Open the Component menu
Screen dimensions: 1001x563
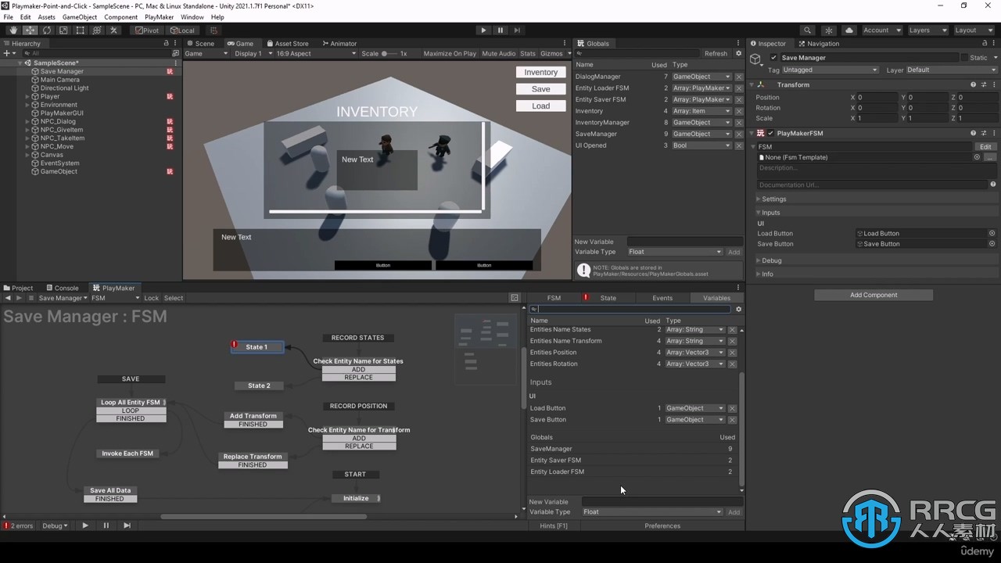tap(120, 17)
